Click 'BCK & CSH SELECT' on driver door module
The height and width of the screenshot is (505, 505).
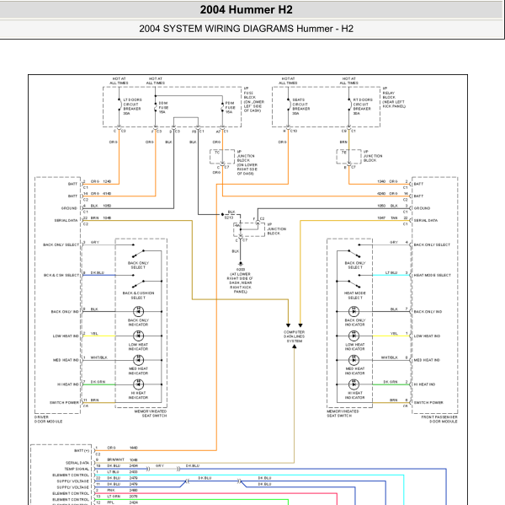click(61, 275)
